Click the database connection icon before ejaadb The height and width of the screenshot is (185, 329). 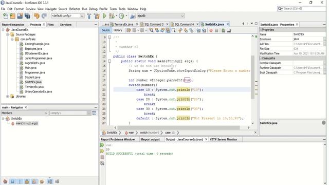133,16
